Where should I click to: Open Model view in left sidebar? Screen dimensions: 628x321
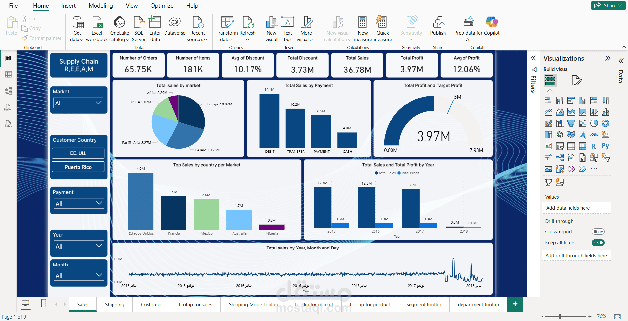[8, 91]
